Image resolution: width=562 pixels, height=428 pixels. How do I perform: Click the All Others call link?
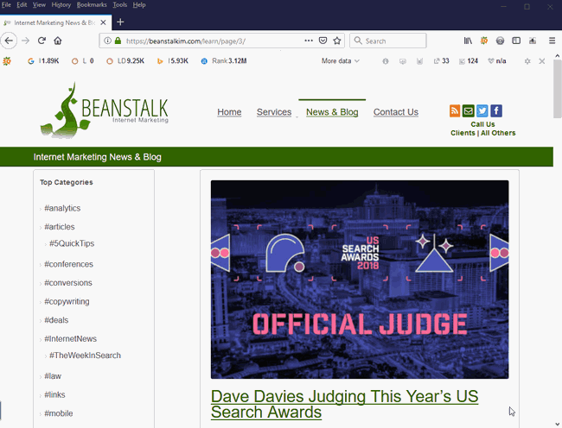tap(498, 133)
